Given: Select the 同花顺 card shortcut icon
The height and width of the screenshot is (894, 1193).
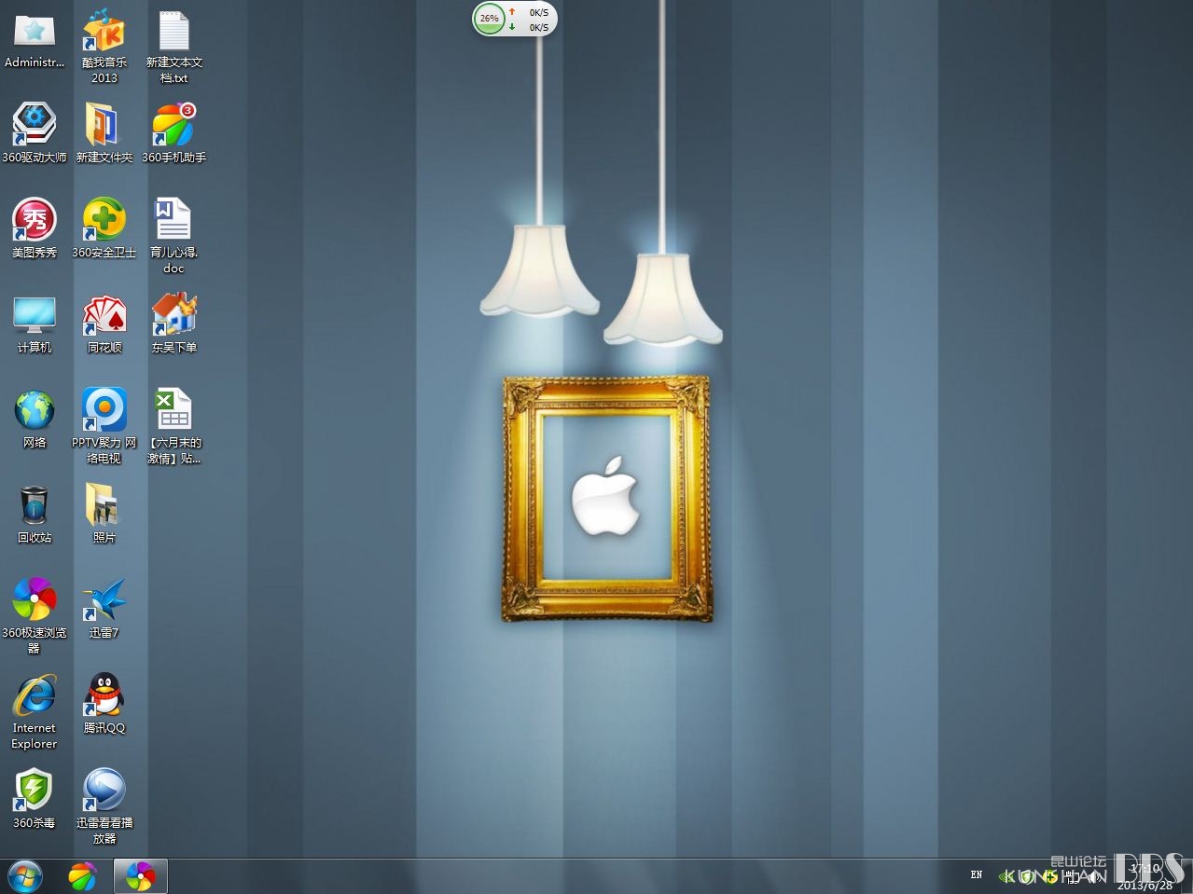Looking at the screenshot, I should (104, 323).
